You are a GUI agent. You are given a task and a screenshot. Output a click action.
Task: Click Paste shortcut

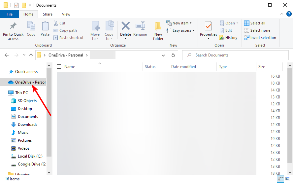pos(68,38)
